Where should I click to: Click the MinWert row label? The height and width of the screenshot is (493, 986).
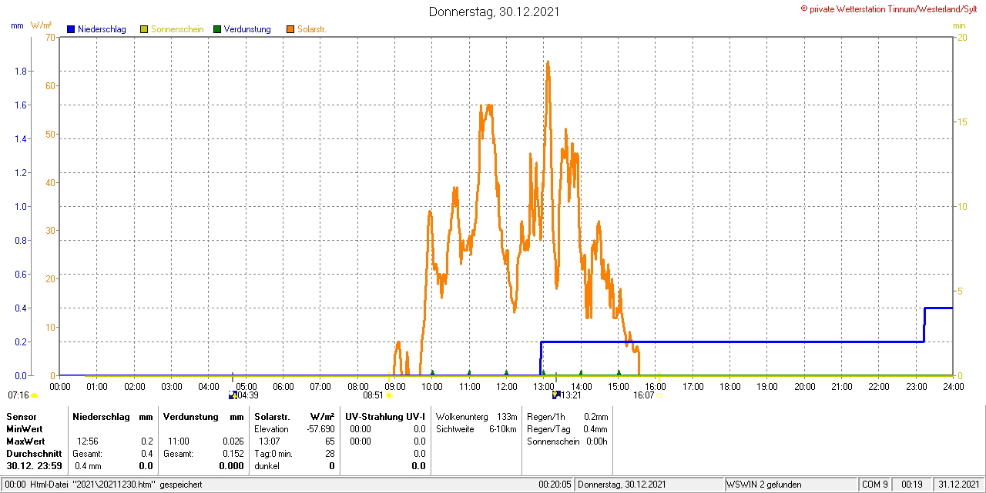pos(25,428)
